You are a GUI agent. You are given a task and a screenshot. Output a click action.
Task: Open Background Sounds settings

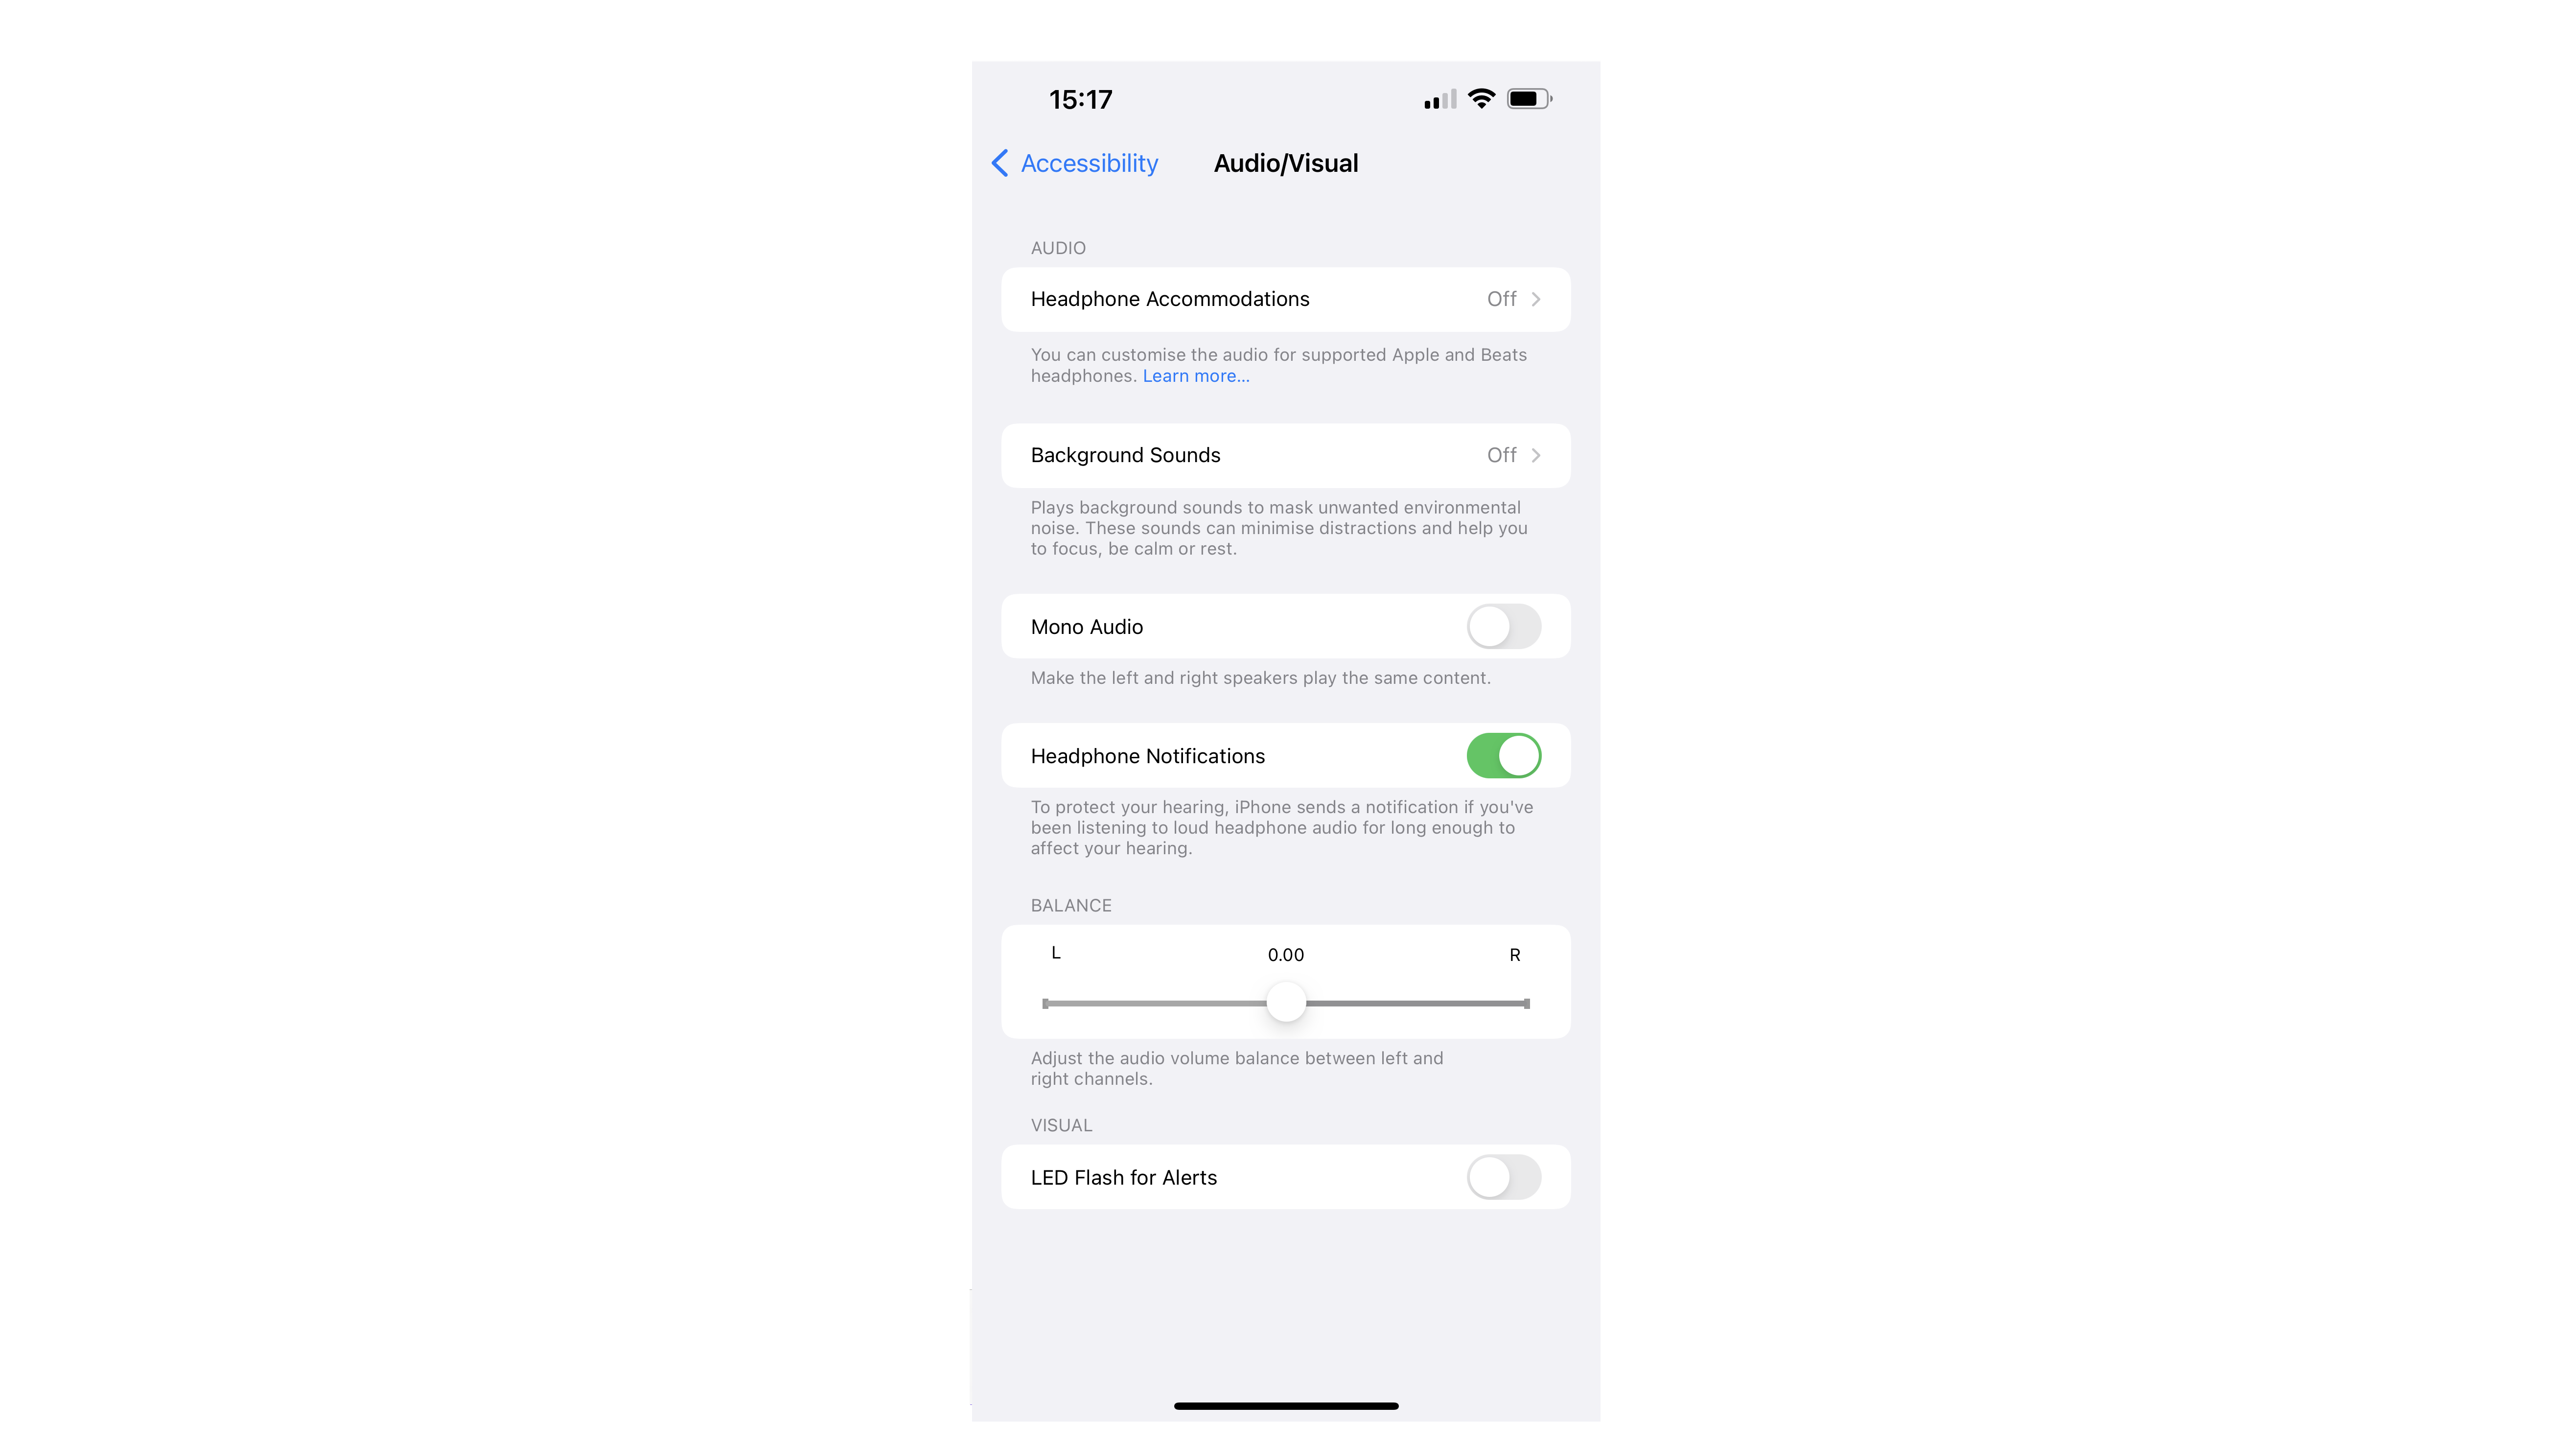click(1286, 455)
